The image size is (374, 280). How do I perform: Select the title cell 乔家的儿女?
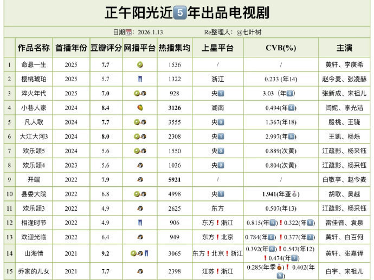point(34,271)
